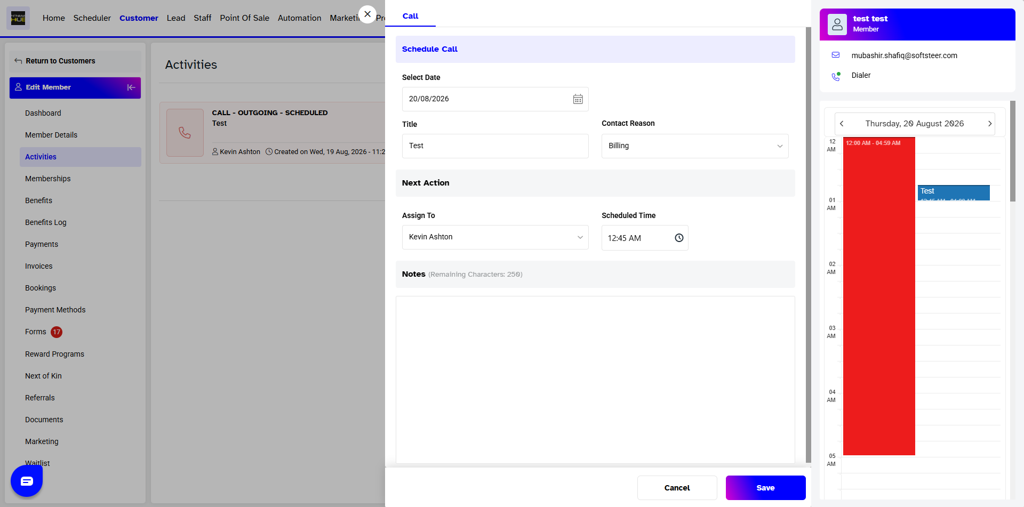Open the chat support bubble
Viewport: 1024px width, 507px height.
click(27, 481)
